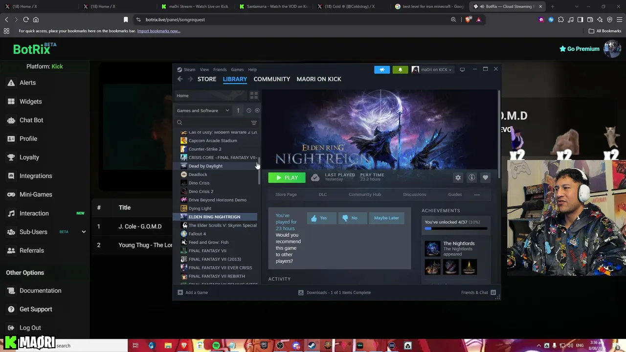Open Steam notifications bell

(400, 69)
